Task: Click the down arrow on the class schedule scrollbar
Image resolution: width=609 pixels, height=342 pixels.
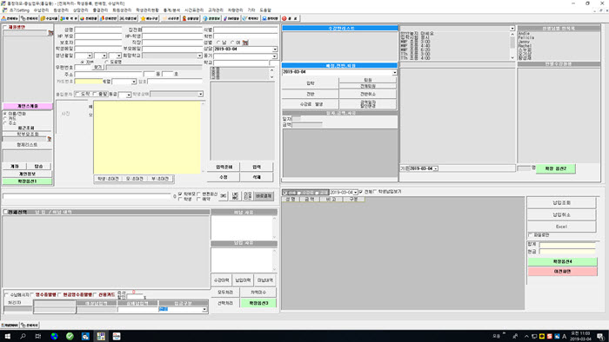Action: coord(512,57)
